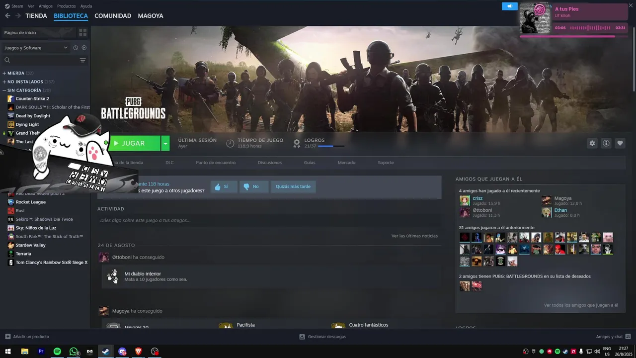Open Brave browser from the taskbar

(x=138, y=352)
